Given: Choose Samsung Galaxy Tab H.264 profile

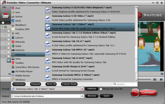Looking at the screenshot, I should tap(90, 61).
